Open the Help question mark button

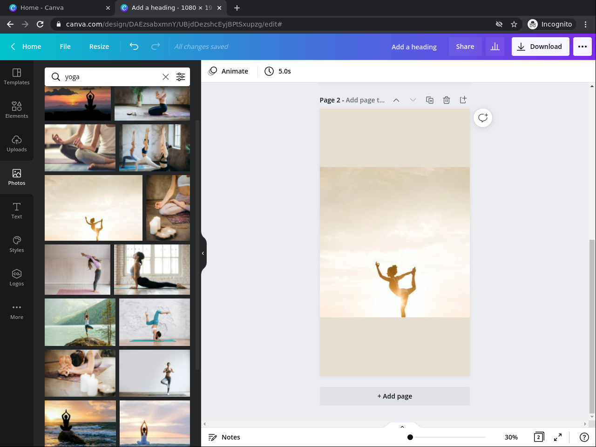click(x=584, y=437)
